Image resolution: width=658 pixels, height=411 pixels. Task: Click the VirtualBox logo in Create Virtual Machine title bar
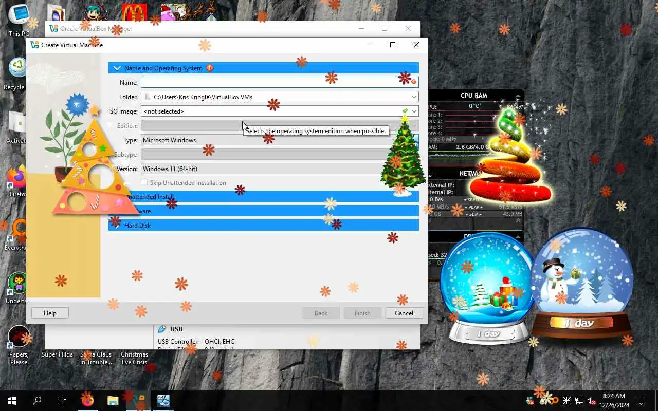34,45
